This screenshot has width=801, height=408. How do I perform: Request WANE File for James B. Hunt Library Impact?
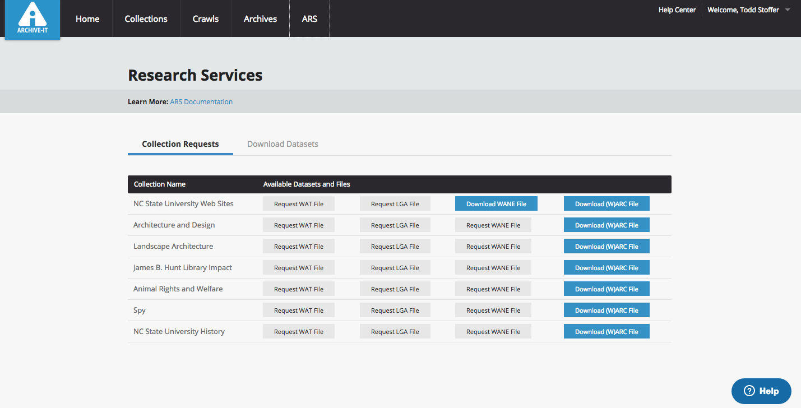coord(493,268)
